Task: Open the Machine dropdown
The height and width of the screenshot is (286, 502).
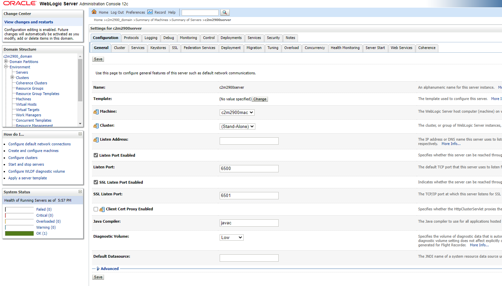Action: pyautogui.click(x=237, y=113)
